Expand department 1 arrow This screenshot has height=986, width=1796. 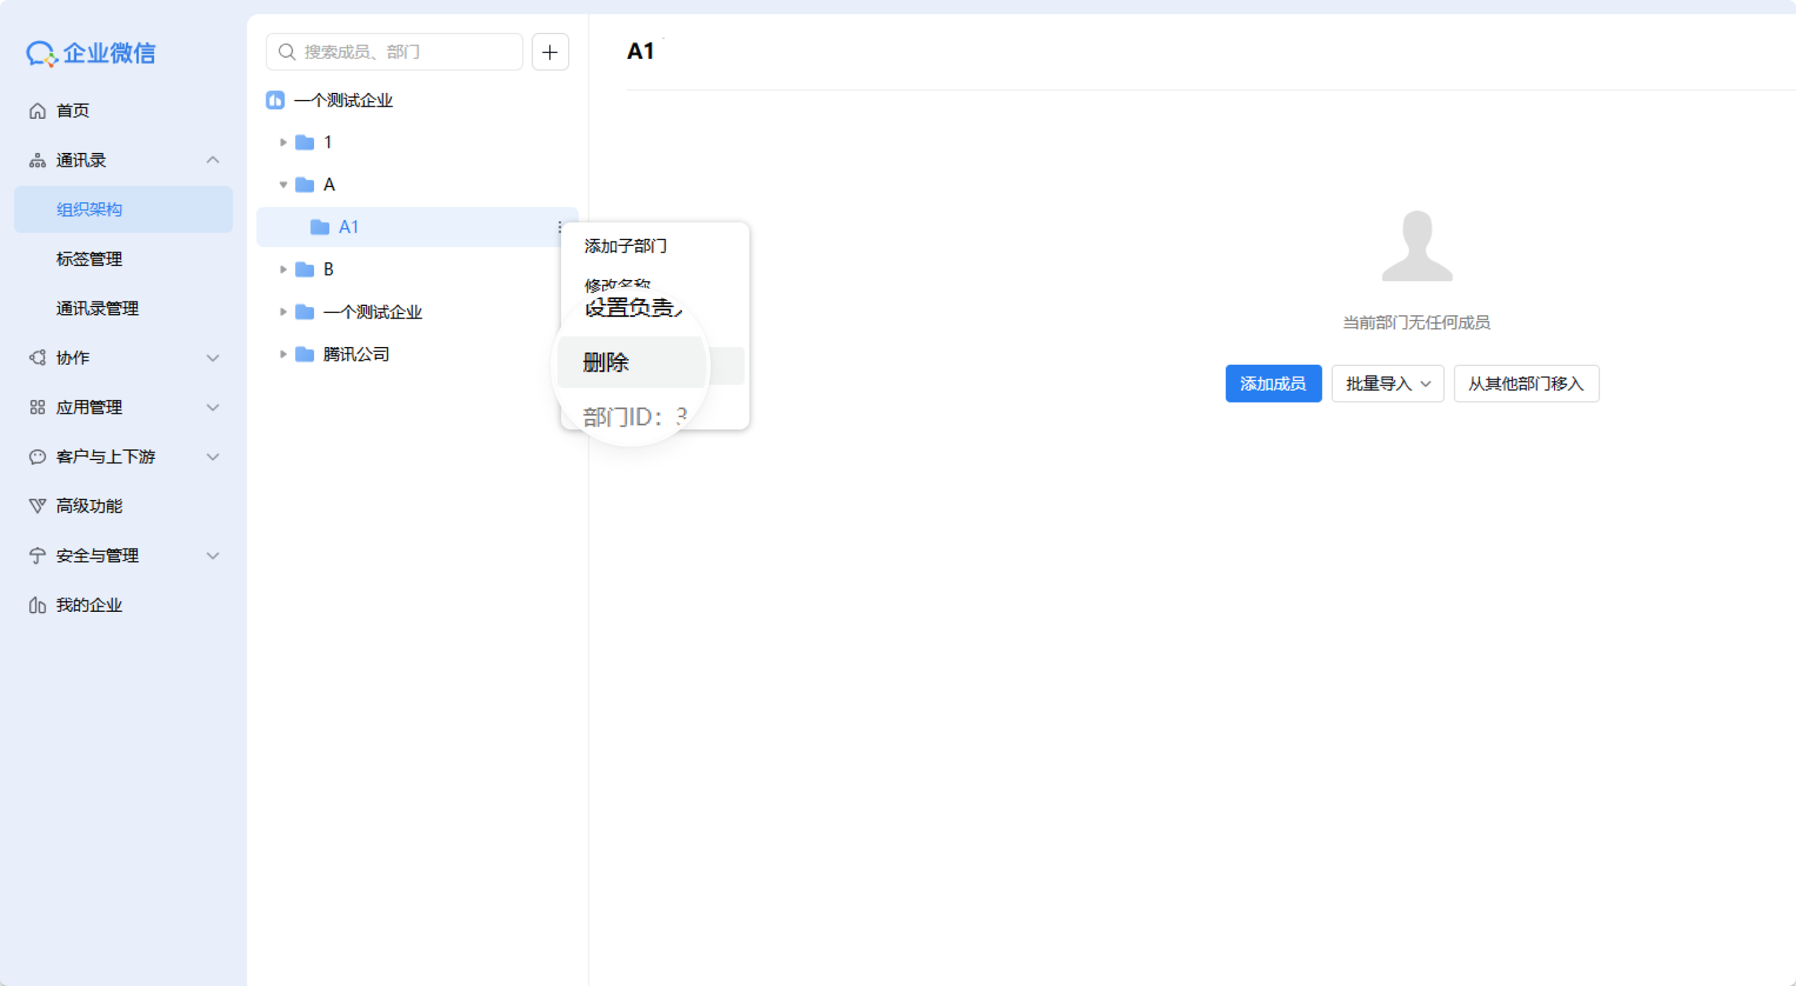point(283,142)
